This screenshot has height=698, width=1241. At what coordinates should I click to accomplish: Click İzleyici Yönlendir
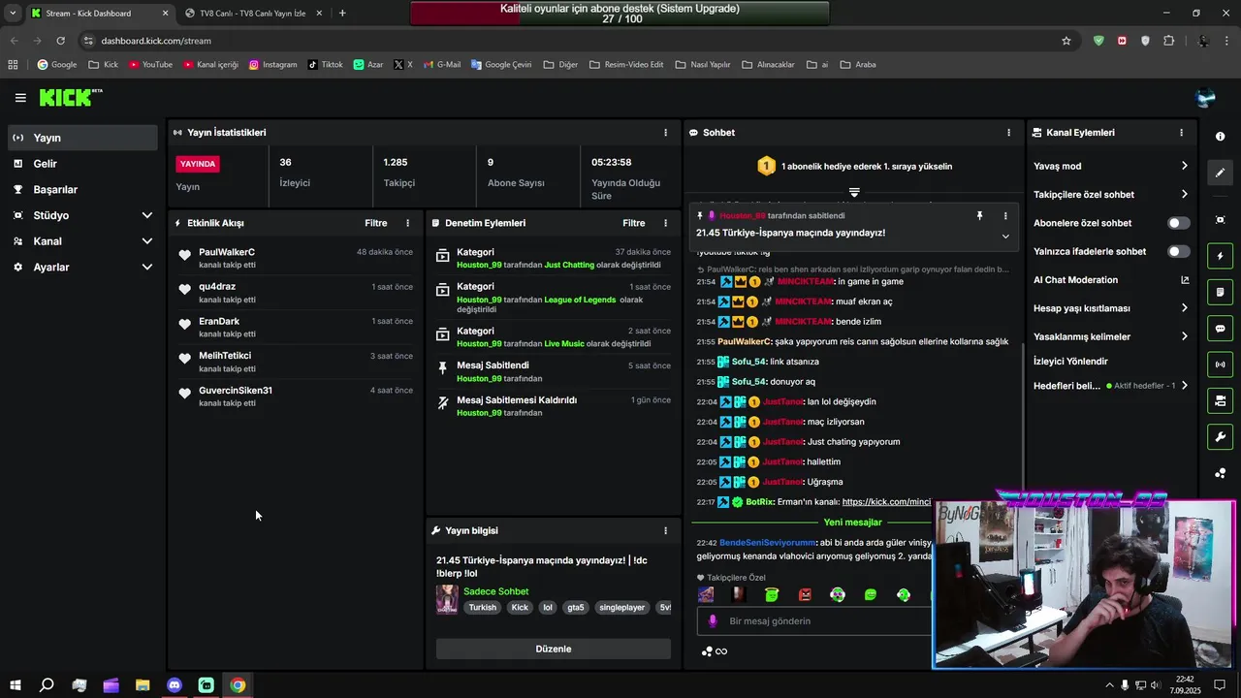1070,361
